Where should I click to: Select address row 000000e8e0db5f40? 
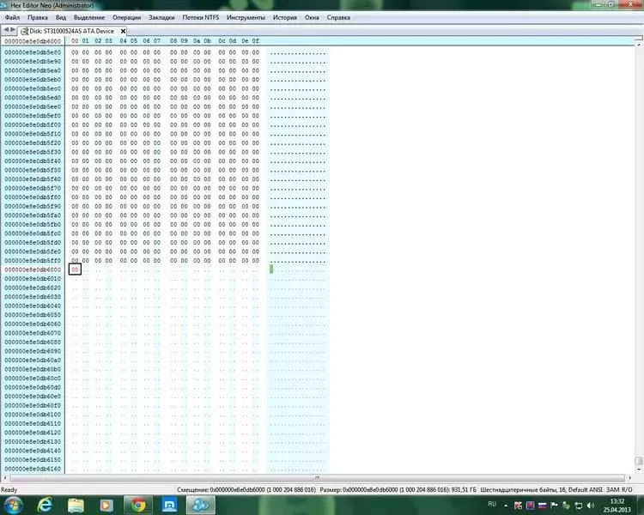pos(33,161)
